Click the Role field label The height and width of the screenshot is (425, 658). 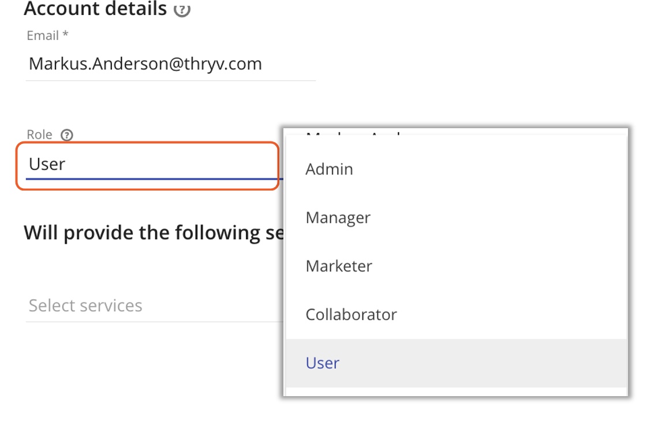pos(39,135)
